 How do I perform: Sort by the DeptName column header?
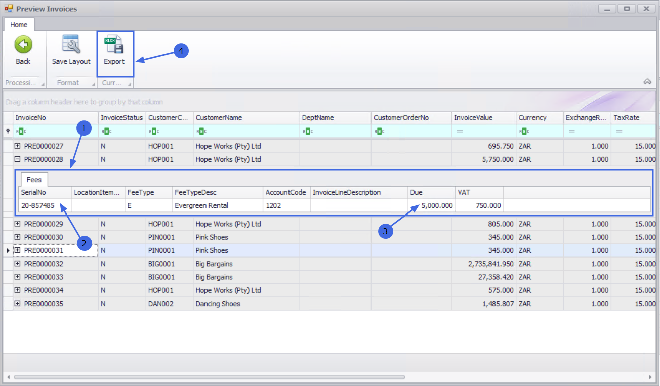336,118
